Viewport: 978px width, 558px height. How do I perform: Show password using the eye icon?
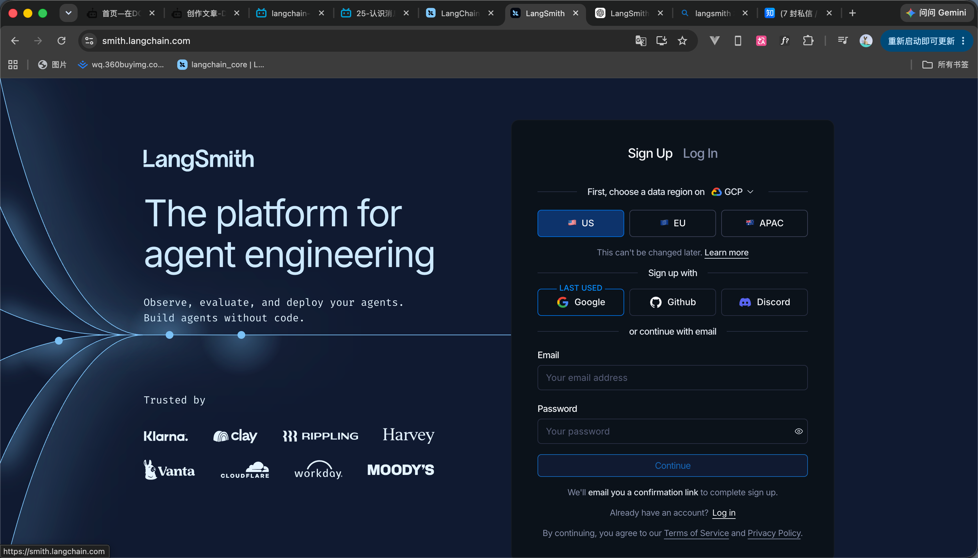point(799,431)
